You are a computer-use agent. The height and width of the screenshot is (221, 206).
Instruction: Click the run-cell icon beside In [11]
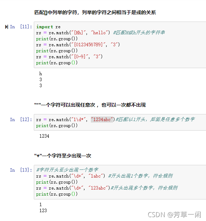tap(6, 27)
